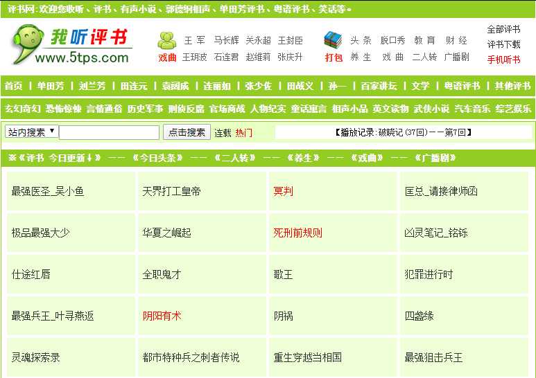536x378 pixels.
Task: Open the red title 死刑前规则
Action: (x=297, y=233)
